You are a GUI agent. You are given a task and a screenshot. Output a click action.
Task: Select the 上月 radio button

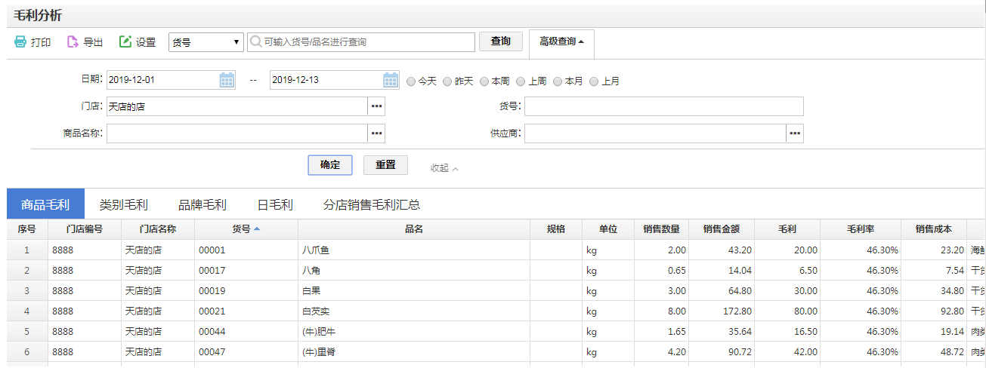pyautogui.click(x=594, y=81)
